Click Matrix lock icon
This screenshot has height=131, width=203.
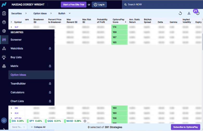50,66
